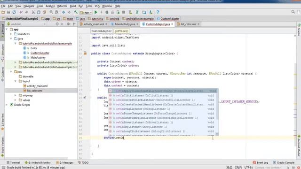Click the Cut scissors icon
This screenshot has height=169, width=301.
click(33, 12)
